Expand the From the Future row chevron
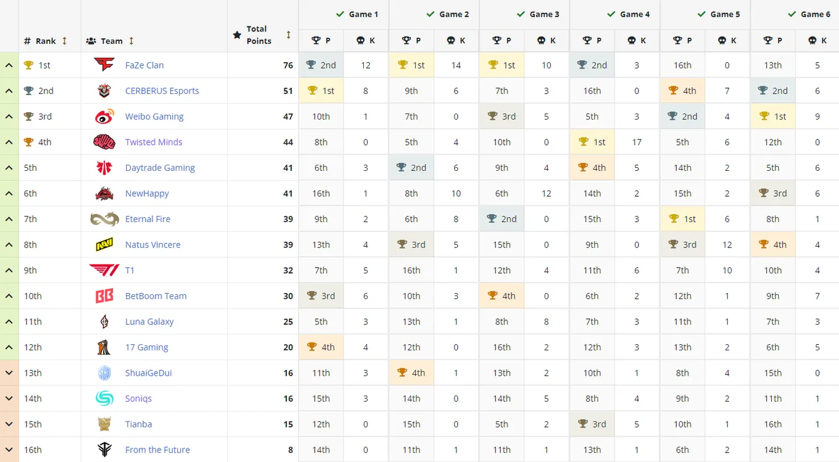839x462 pixels. 9,450
